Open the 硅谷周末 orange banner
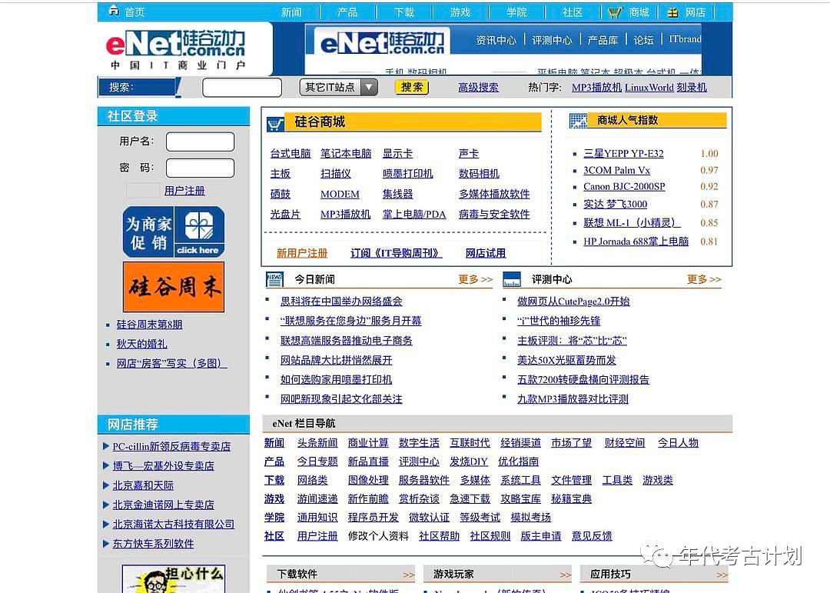This screenshot has height=593, width=830. (174, 287)
